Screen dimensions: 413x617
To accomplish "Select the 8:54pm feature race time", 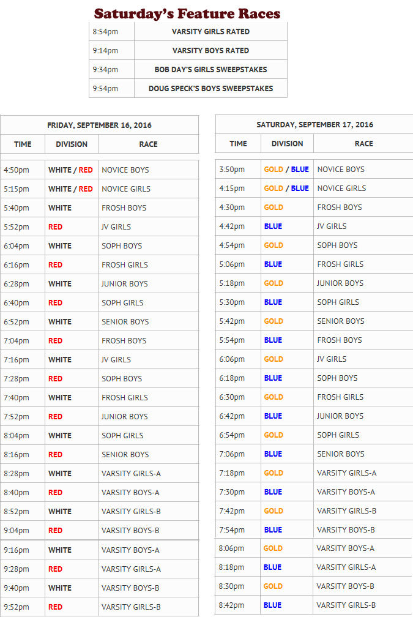I will pos(105,31).
